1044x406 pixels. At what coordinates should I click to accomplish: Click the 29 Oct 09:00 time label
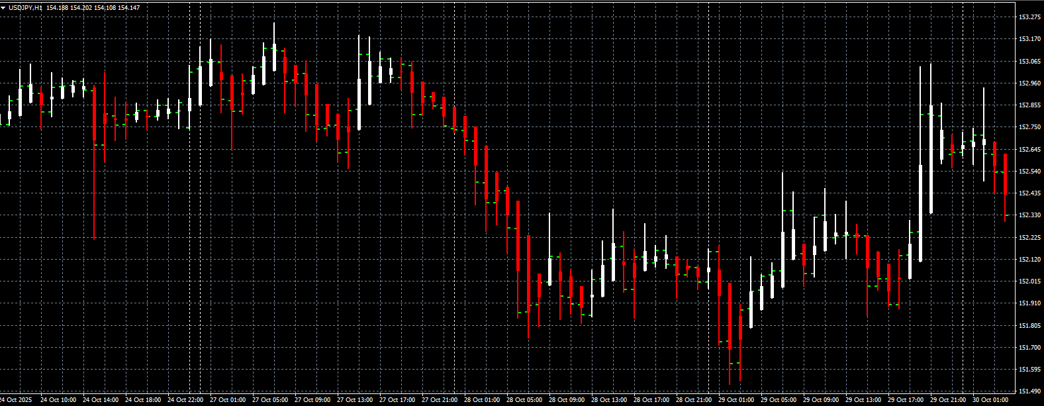[821, 400]
